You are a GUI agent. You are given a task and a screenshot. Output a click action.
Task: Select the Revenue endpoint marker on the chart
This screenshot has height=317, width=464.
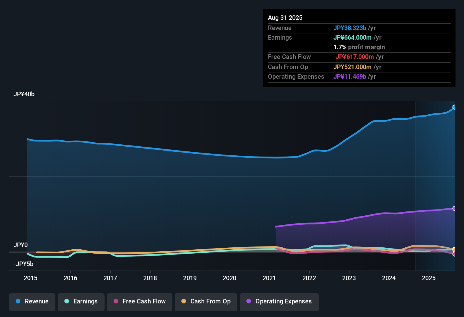pyautogui.click(x=454, y=107)
